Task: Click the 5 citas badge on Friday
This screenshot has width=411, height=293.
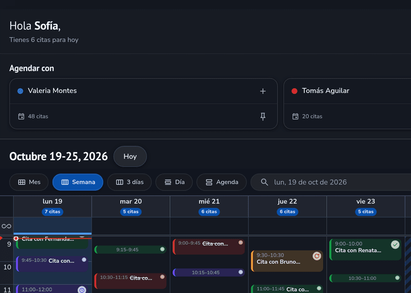Action: [366, 211]
